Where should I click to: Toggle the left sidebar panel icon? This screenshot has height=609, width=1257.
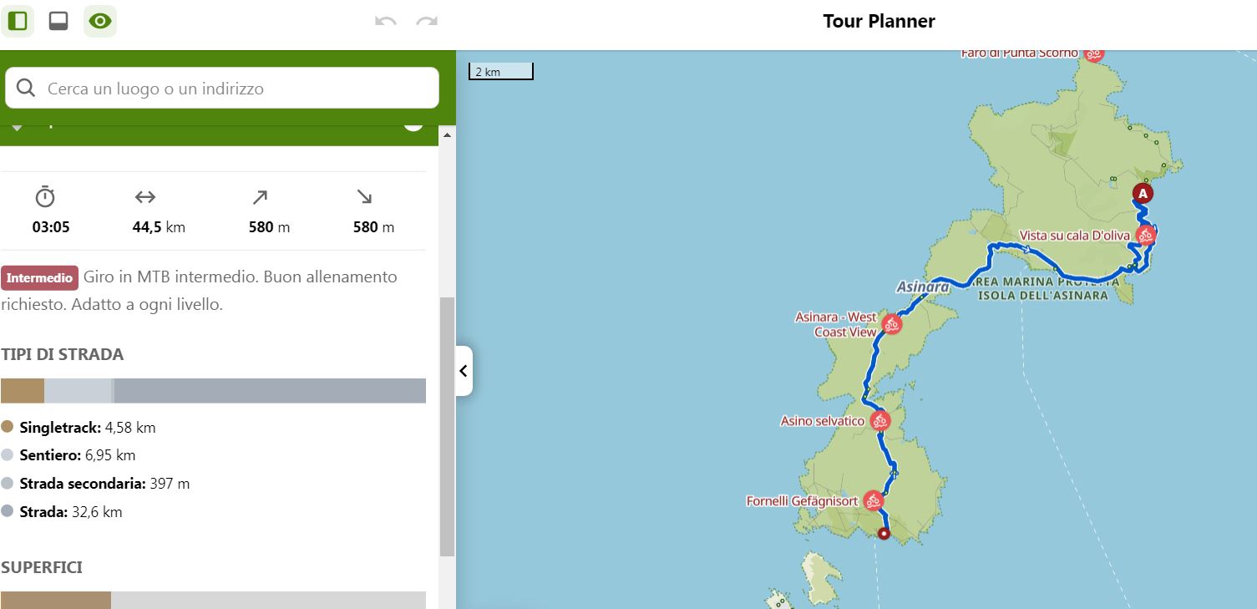pyautogui.click(x=17, y=21)
